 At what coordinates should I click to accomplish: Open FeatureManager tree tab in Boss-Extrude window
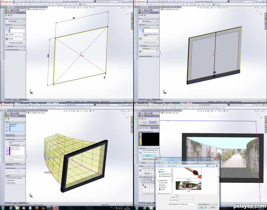click(x=6, y=10)
